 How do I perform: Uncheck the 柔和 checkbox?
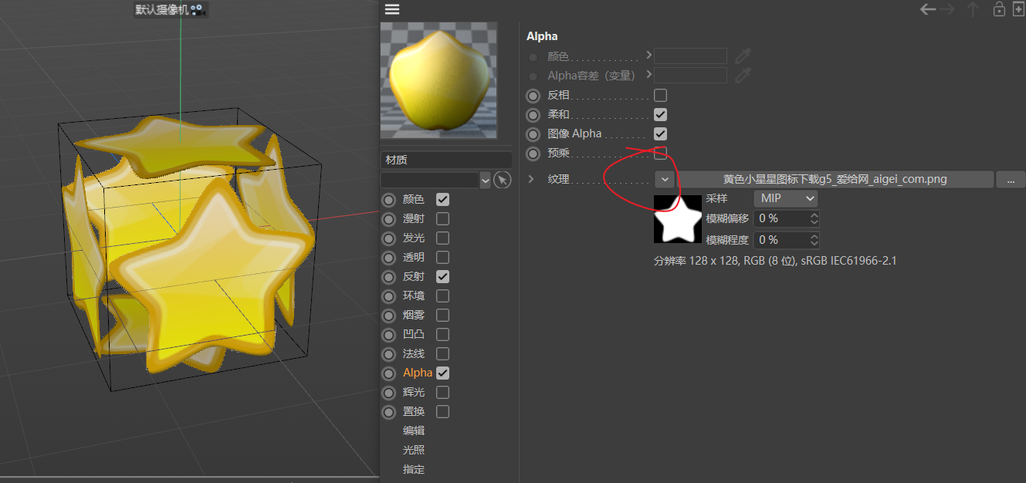coord(660,114)
